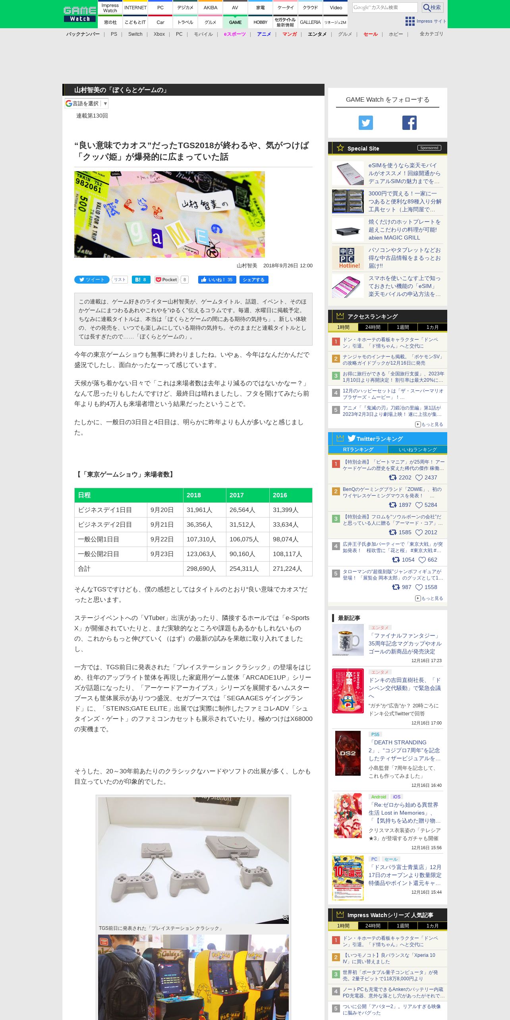
Task: Click the Twitter list button
Action: pyautogui.click(x=120, y=280)
